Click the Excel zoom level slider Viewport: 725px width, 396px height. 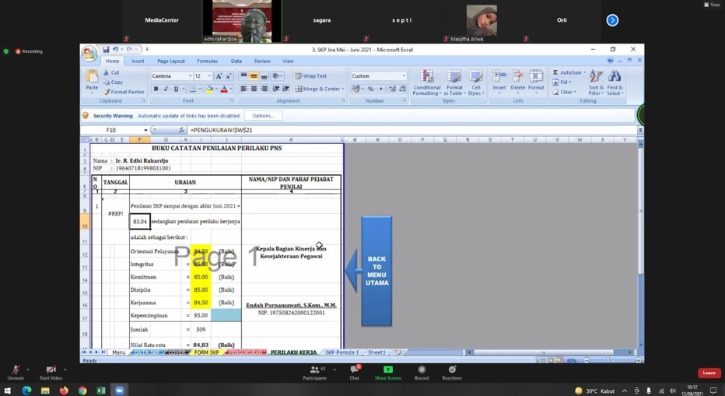(x=609, y=360)
